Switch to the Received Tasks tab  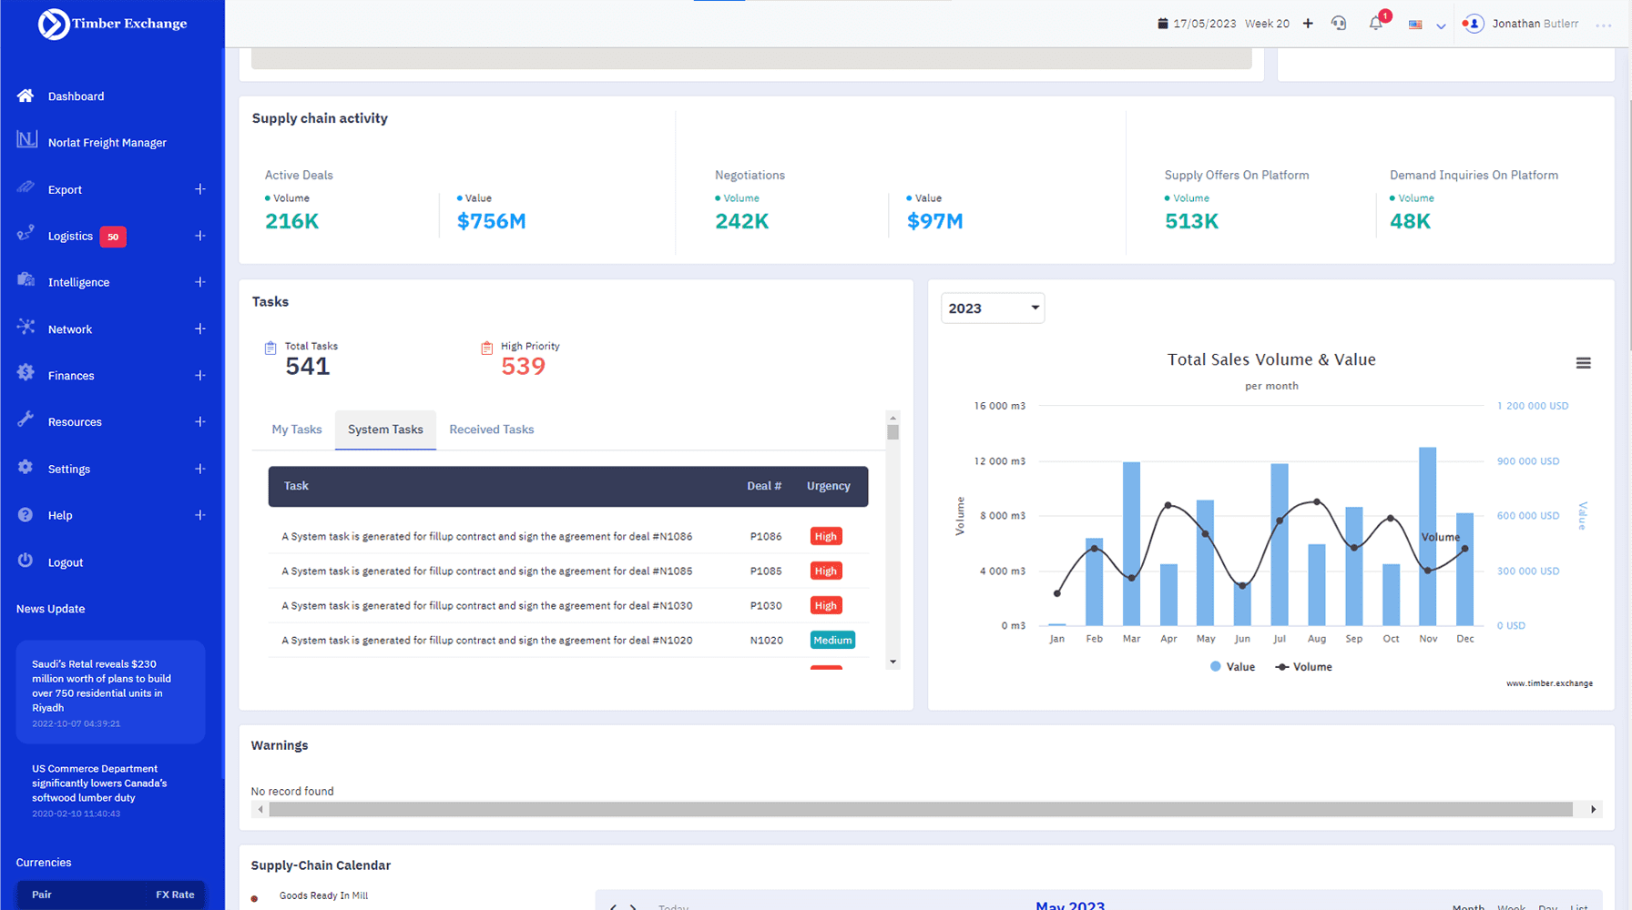(x=492, y=430)
